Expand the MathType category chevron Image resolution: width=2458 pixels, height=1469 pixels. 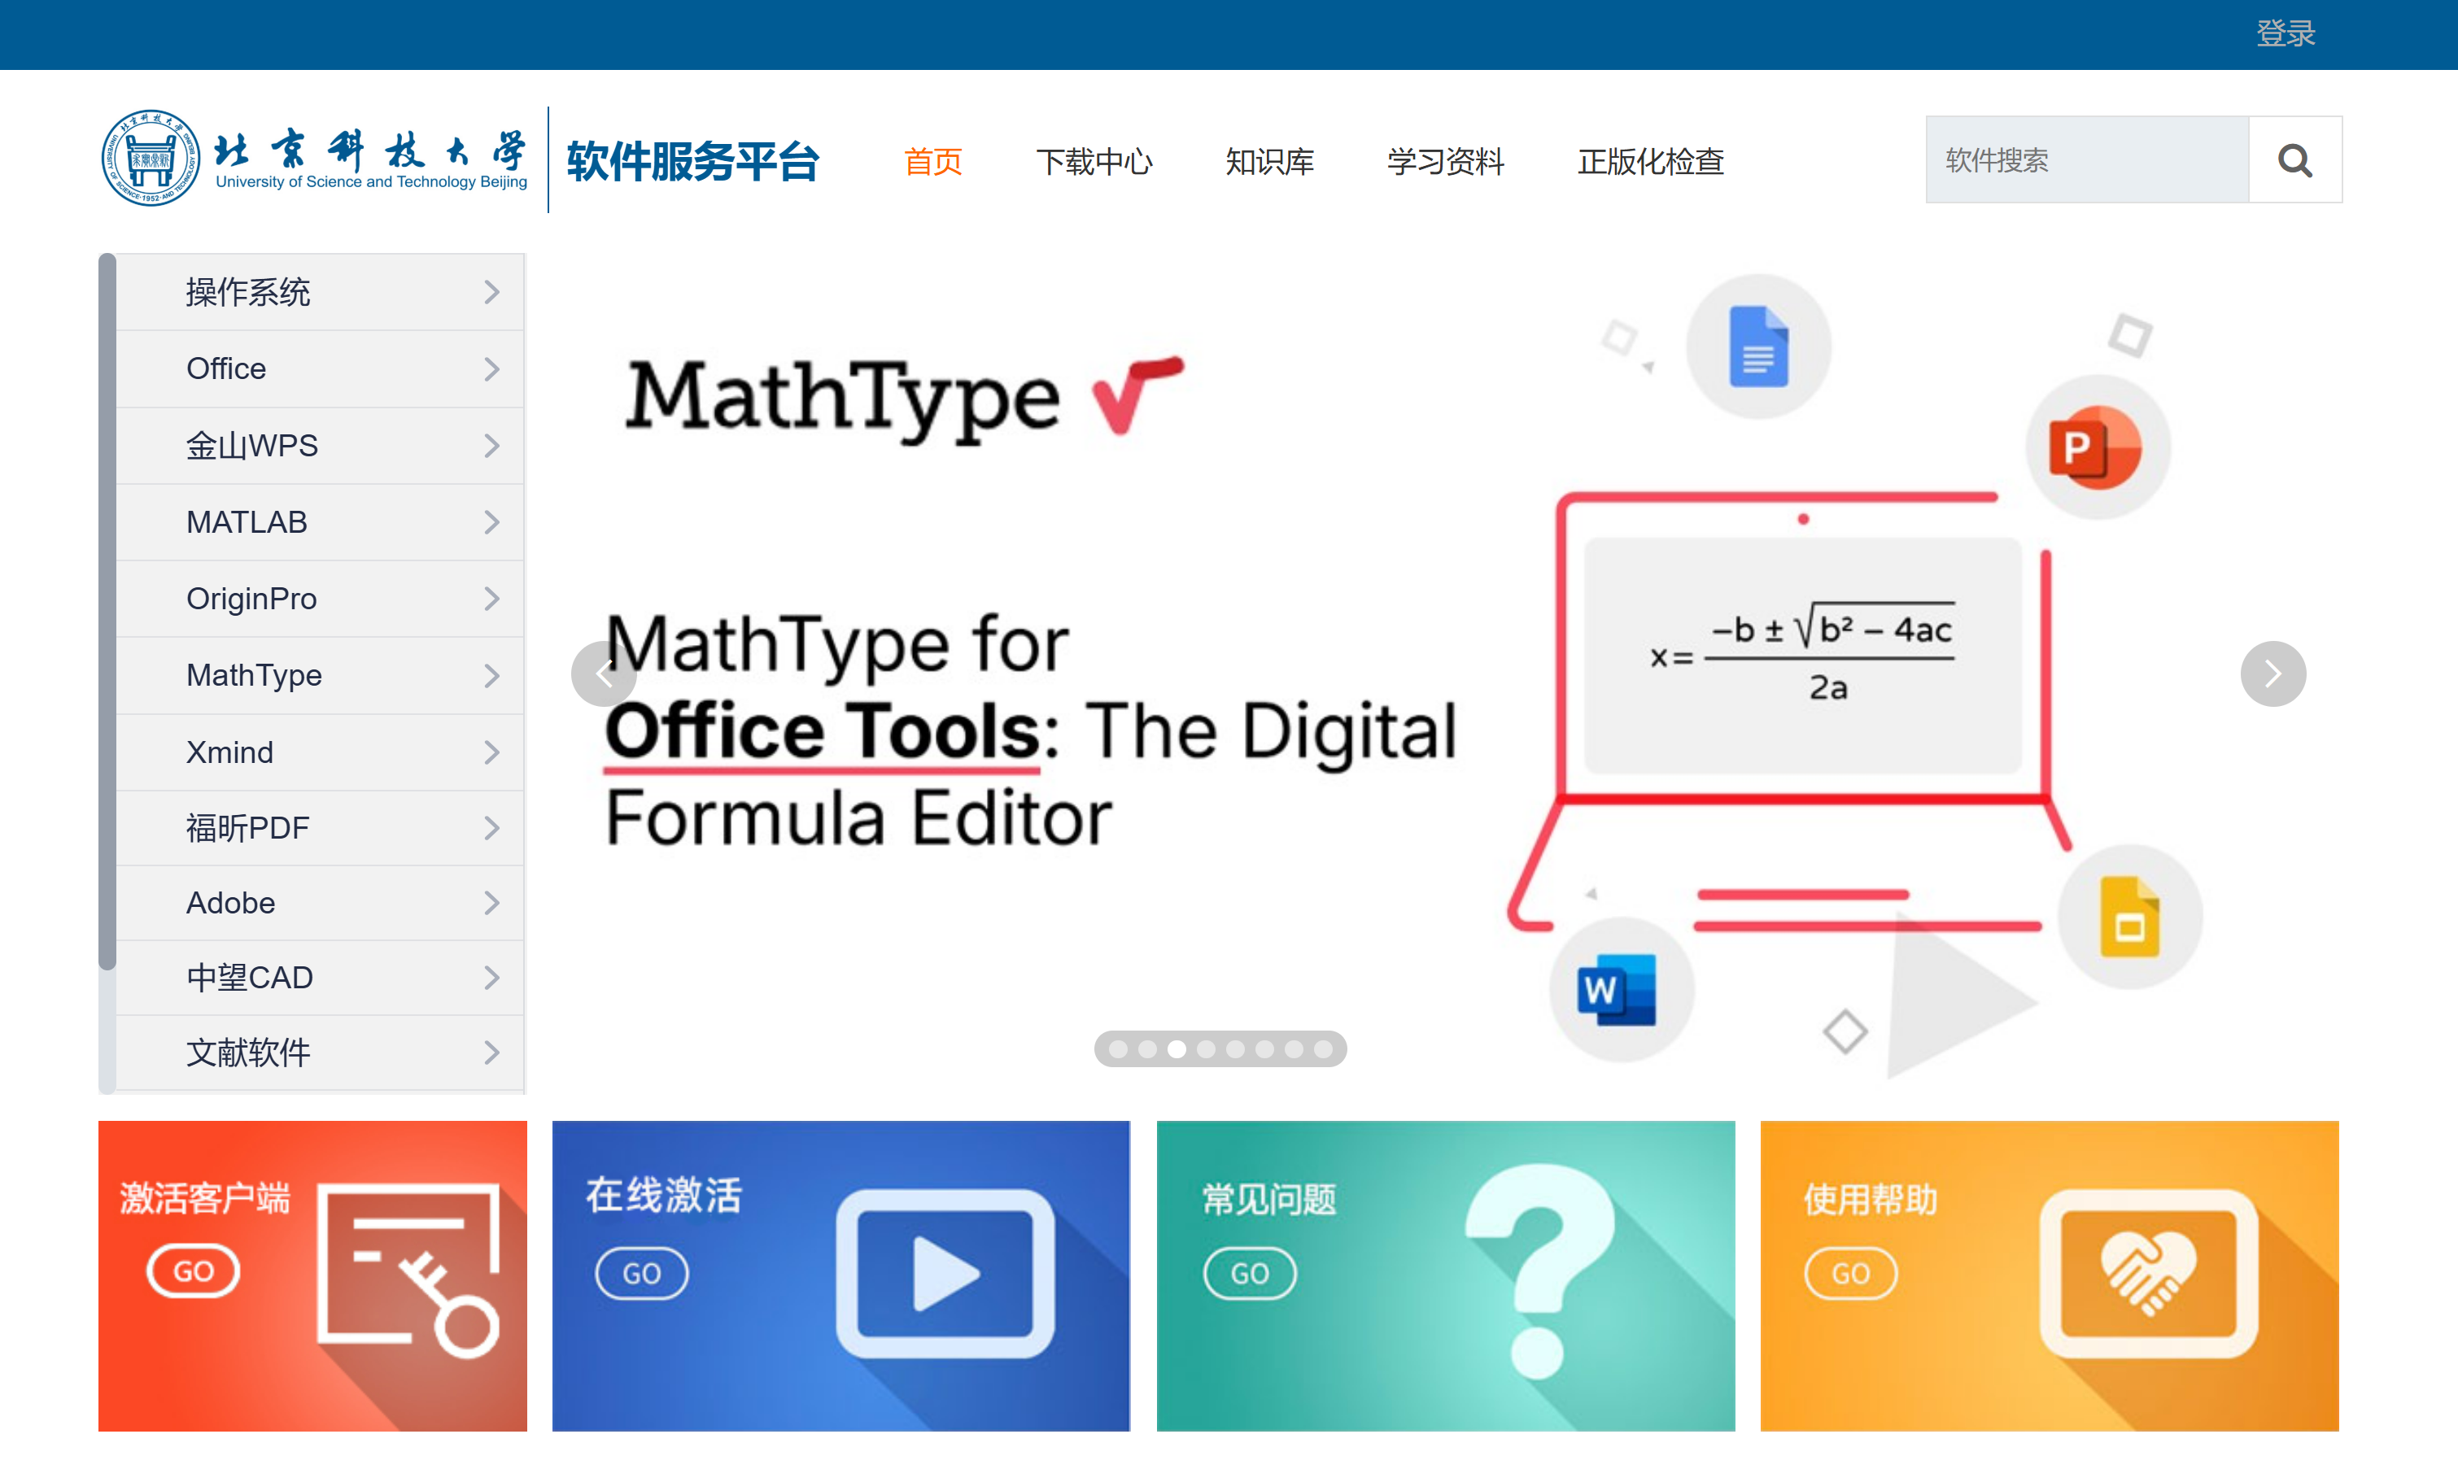[x=492, y=675]
